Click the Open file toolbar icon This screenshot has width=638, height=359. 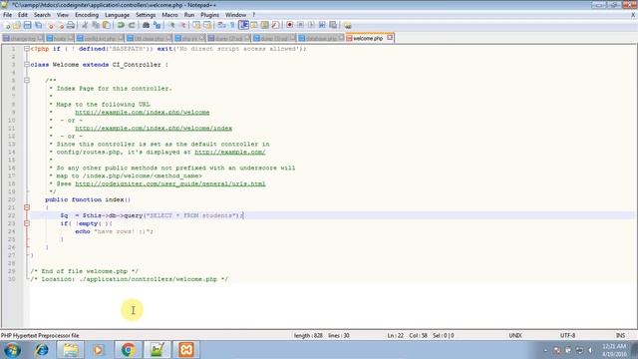[x=17, y=25]
